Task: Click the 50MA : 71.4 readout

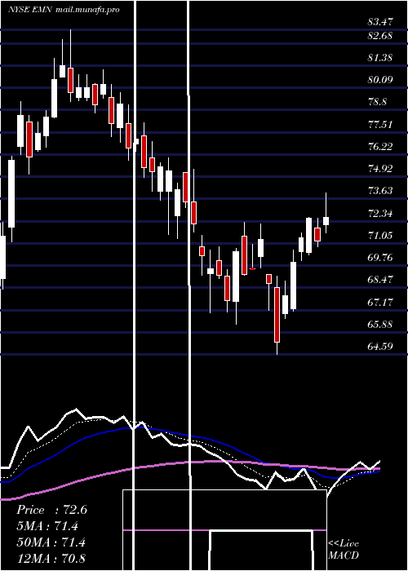Action: click(51, 542)
